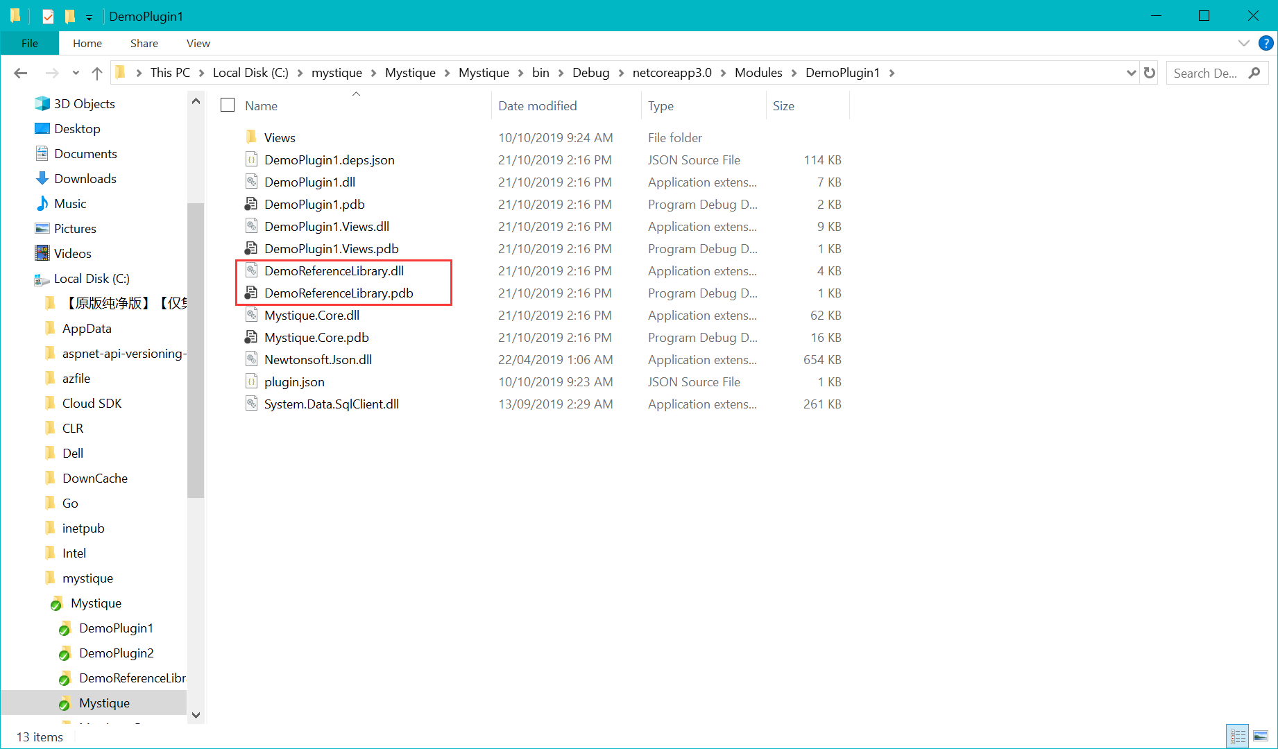The image size is (1278, 749).
Task: Open address bar previous locations dropdown
Action: point(1131,73)
